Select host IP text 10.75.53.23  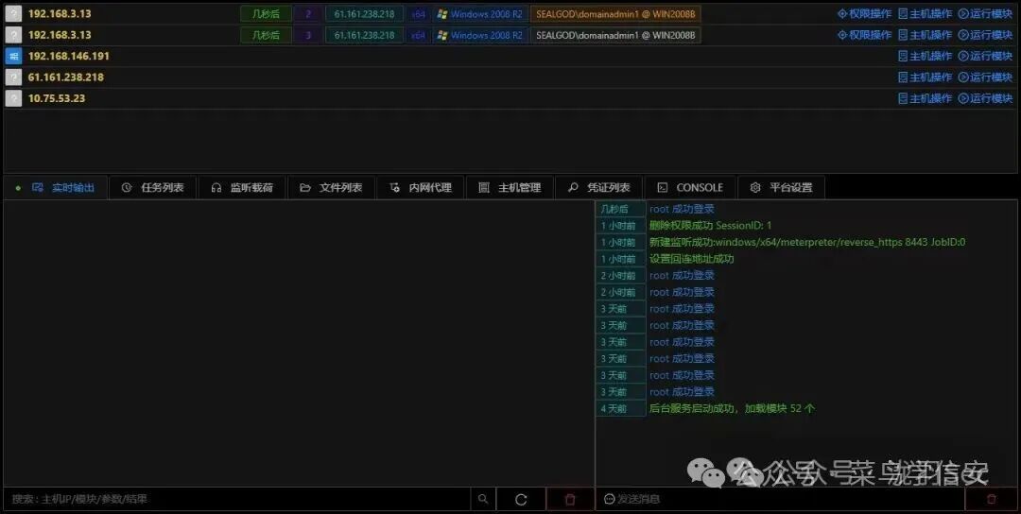click(x=56, y=98)
